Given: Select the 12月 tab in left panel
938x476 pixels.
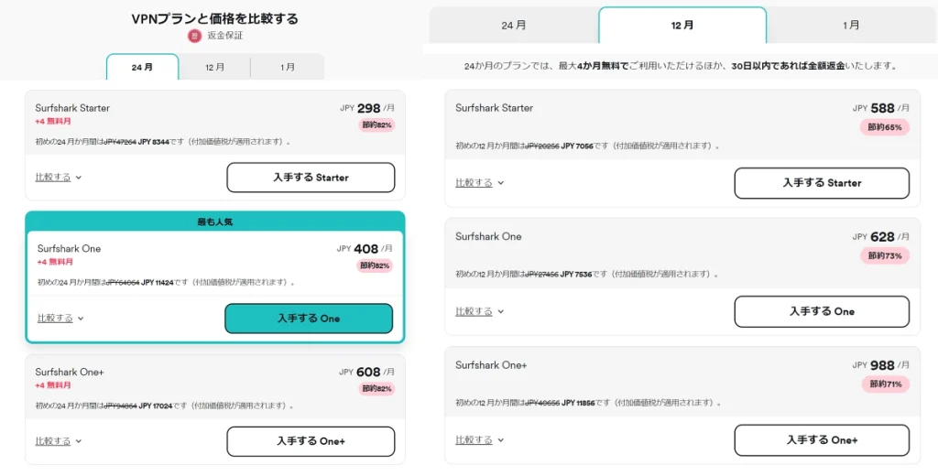Looking at the screenshot, I should point(214,67).
